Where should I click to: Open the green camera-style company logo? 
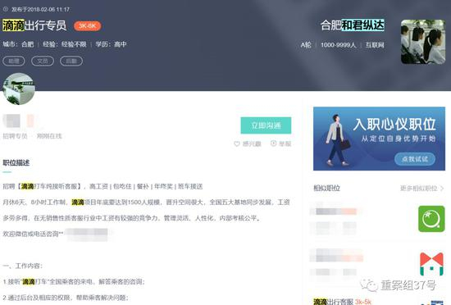click(x=431, y=219)
